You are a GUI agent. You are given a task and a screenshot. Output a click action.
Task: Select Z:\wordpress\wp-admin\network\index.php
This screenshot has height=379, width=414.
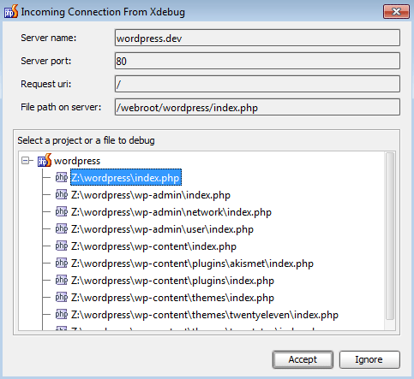point(171,212)
